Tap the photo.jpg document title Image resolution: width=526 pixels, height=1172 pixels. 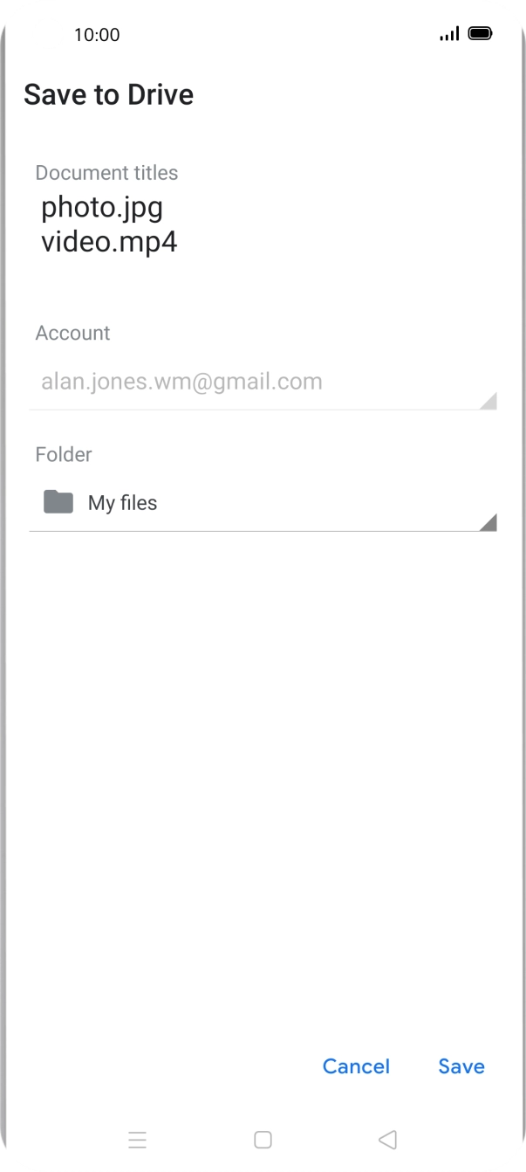click(102, 208)
